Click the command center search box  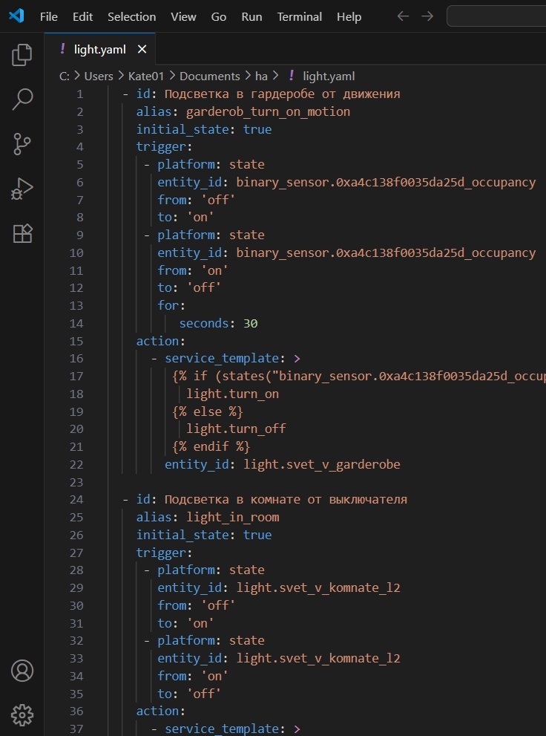[x=496, y=16]
